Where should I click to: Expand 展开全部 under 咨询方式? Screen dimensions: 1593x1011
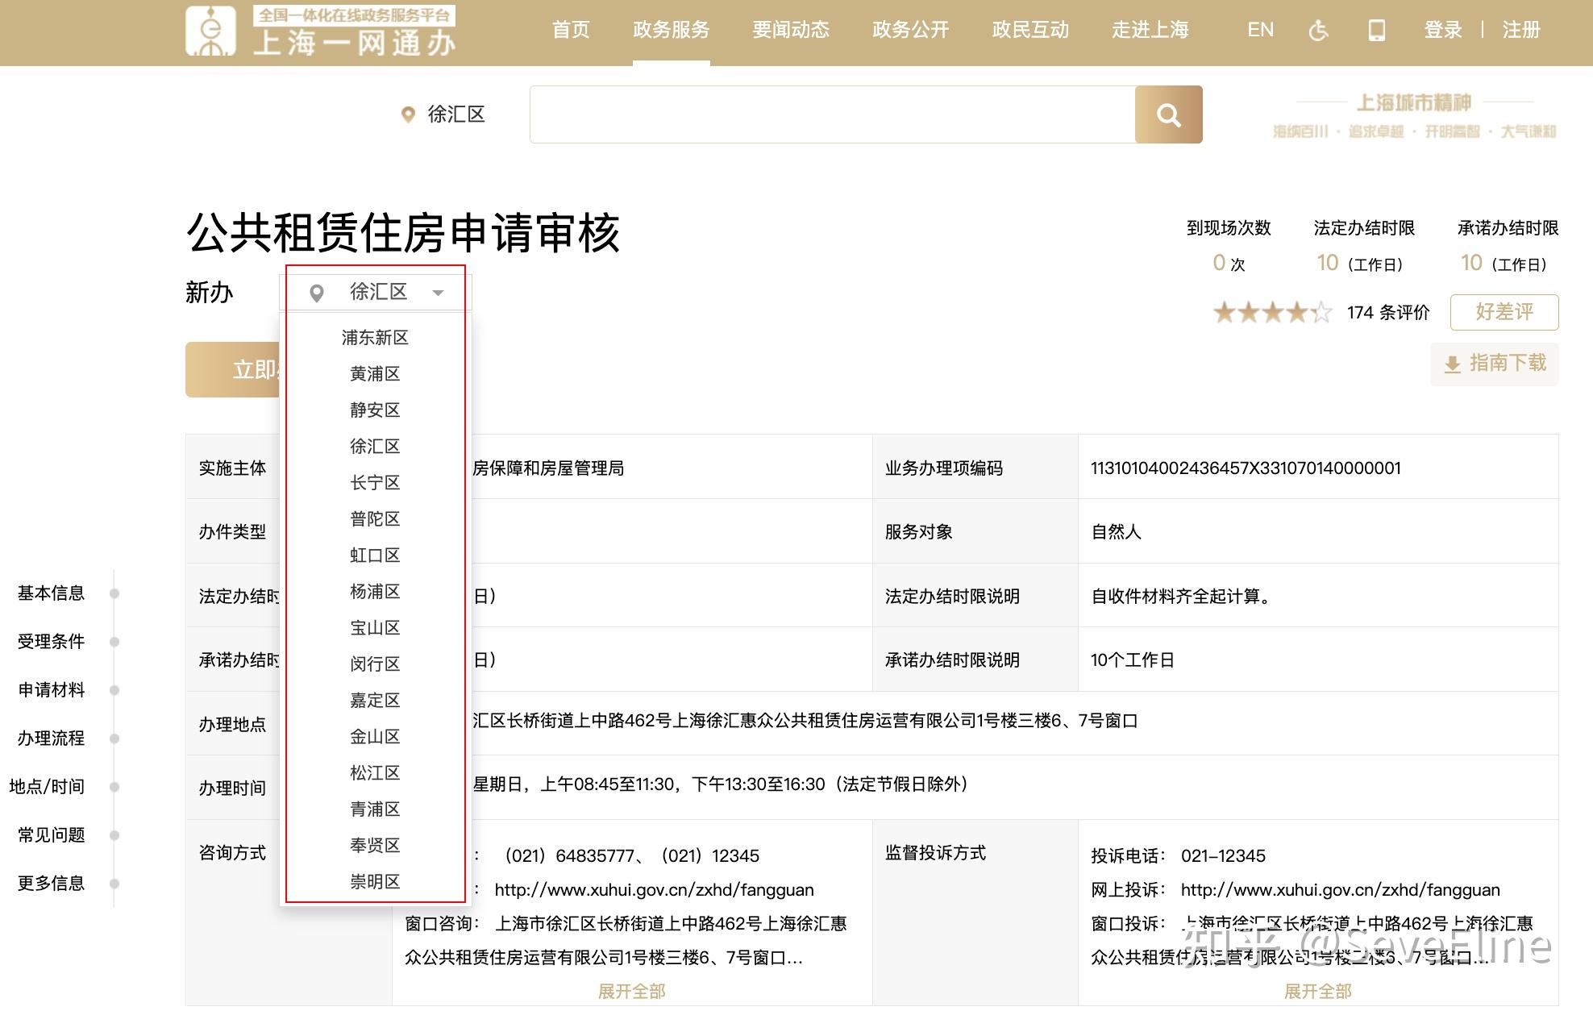pyautogui.click(x=631, y=991)
